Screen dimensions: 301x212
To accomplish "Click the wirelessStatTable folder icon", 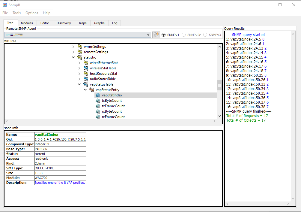I will pyautogui.click(x=86, y=68).
